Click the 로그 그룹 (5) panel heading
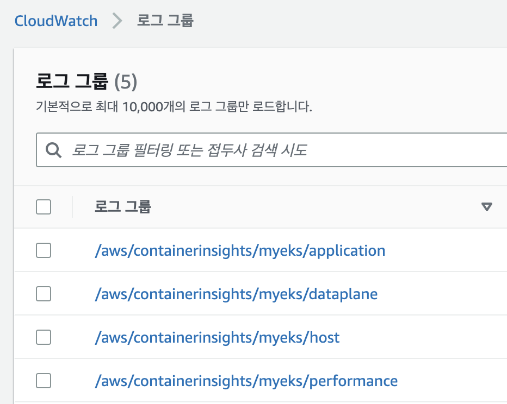This screenshot has height=404, width=507. [x=86, y=81]
